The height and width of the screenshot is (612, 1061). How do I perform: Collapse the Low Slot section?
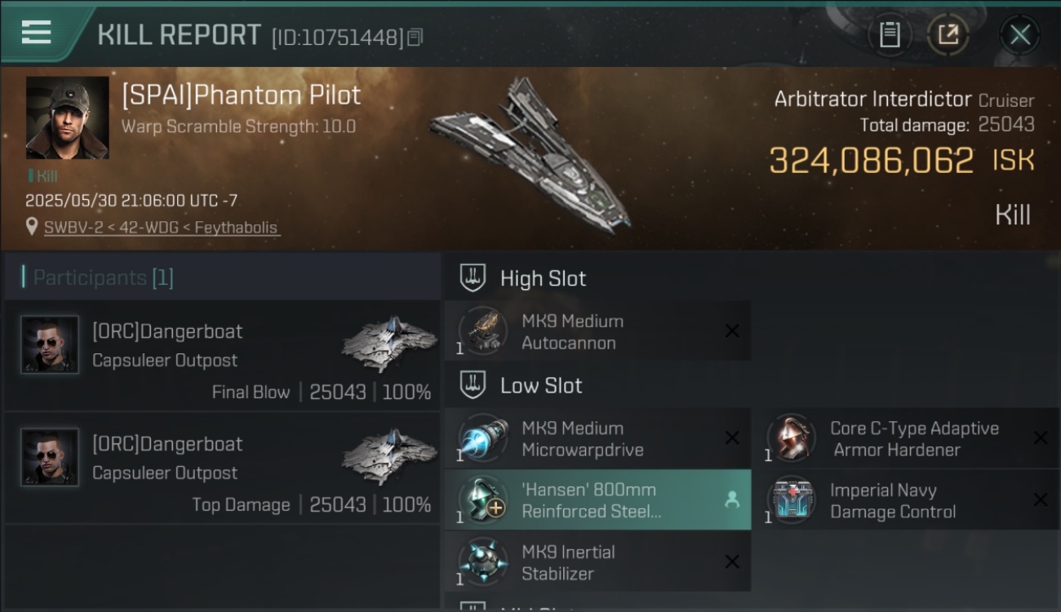tap(473, 385)
